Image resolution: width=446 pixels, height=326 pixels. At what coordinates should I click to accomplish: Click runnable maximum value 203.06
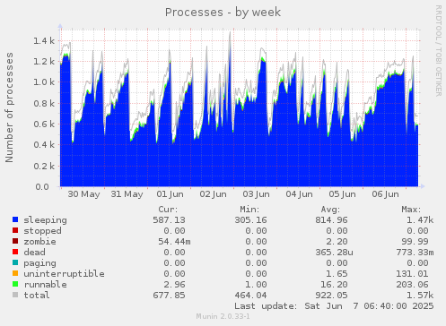pyautogui.click(x=412, y=285)
